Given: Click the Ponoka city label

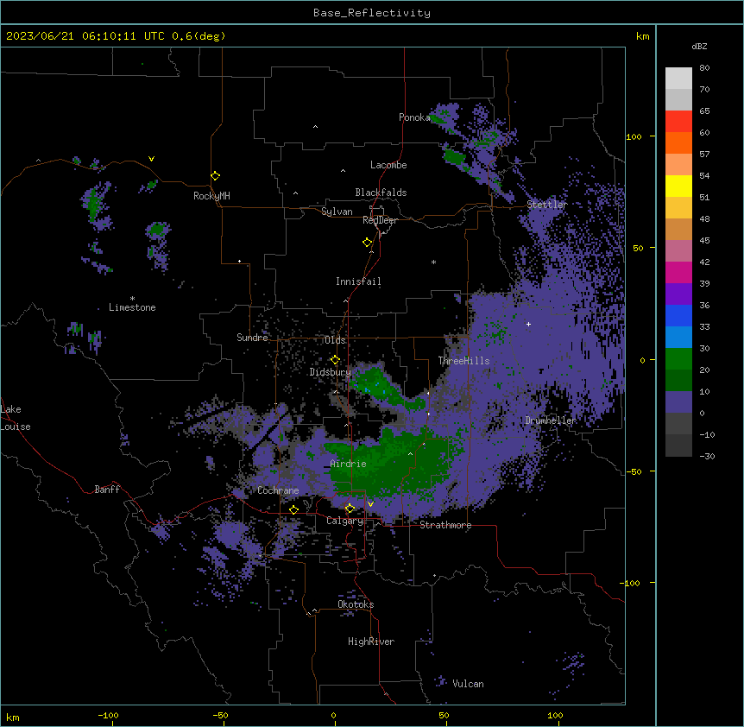Looking at the screenshot, I should [414, 117].
